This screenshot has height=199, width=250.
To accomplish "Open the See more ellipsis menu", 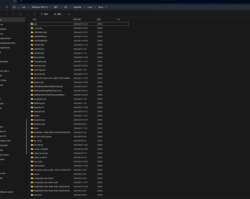I will [x=69, y=14].
